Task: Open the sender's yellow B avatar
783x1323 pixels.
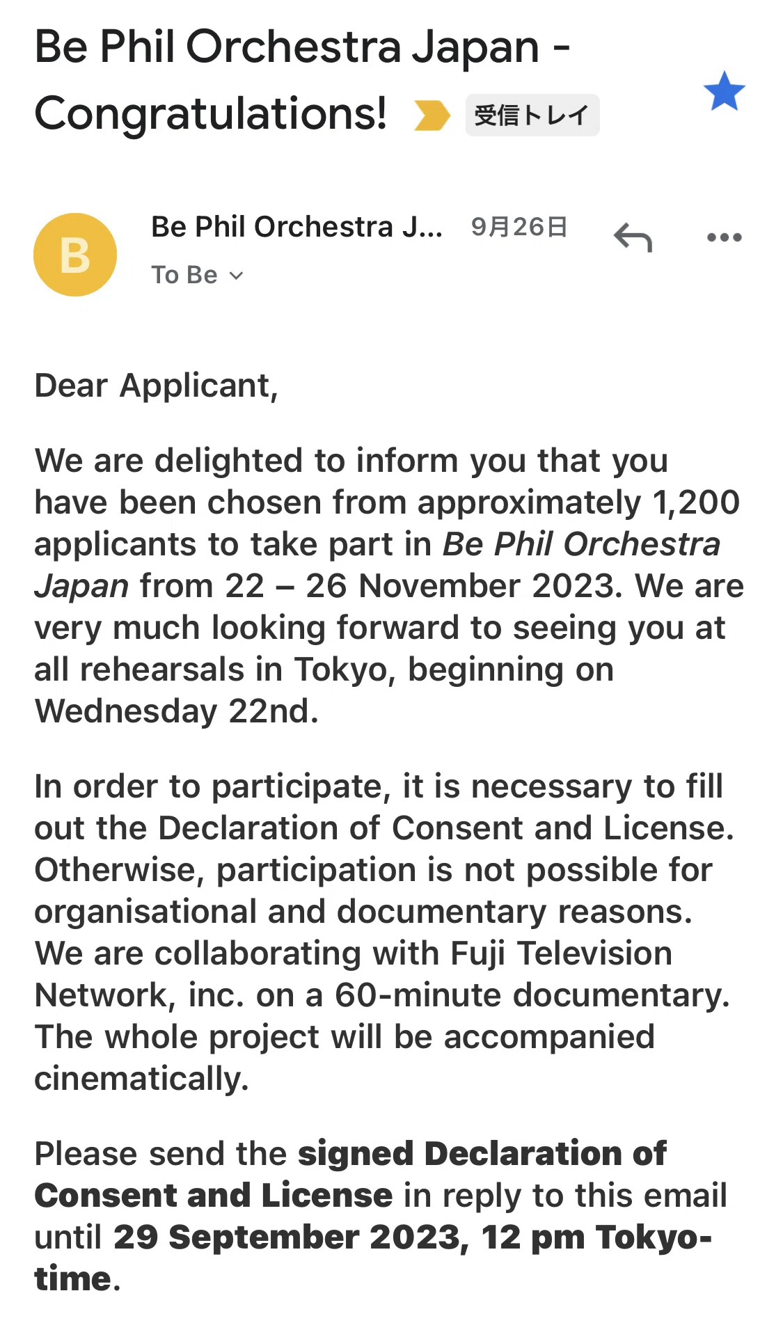Action: coord(75,255)
